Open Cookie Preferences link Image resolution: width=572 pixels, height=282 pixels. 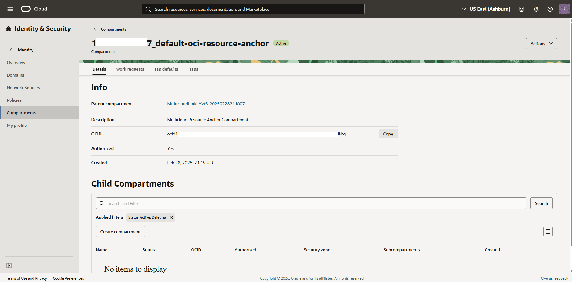pos(68,278)
